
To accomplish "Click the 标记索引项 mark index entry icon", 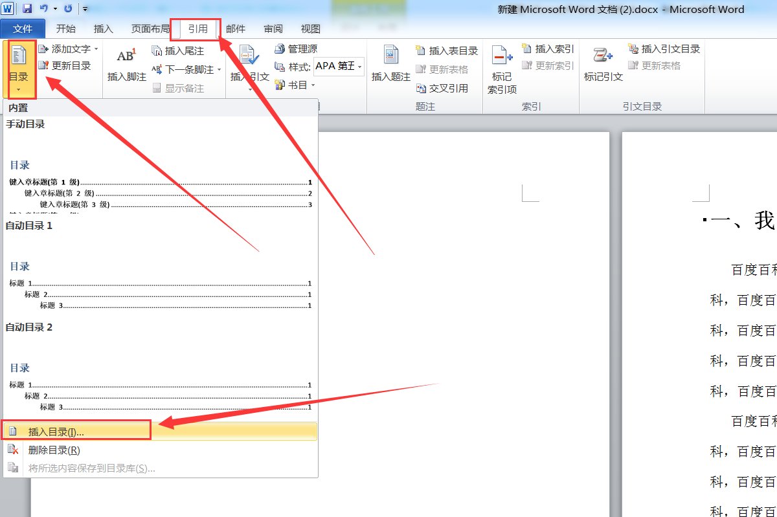I will pos(502,57).
